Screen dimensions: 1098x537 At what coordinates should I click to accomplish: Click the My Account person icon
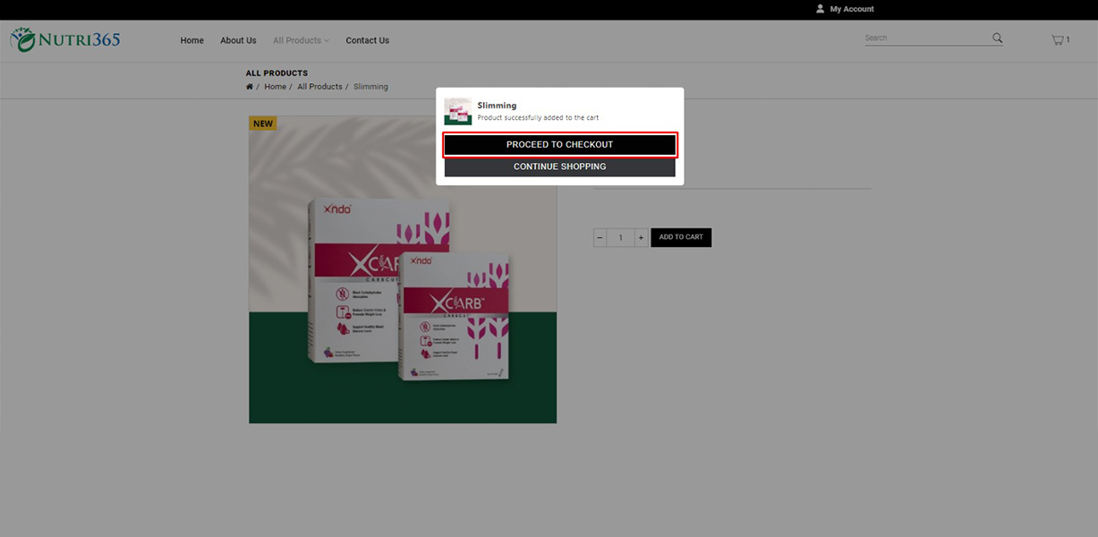point(820,9)
